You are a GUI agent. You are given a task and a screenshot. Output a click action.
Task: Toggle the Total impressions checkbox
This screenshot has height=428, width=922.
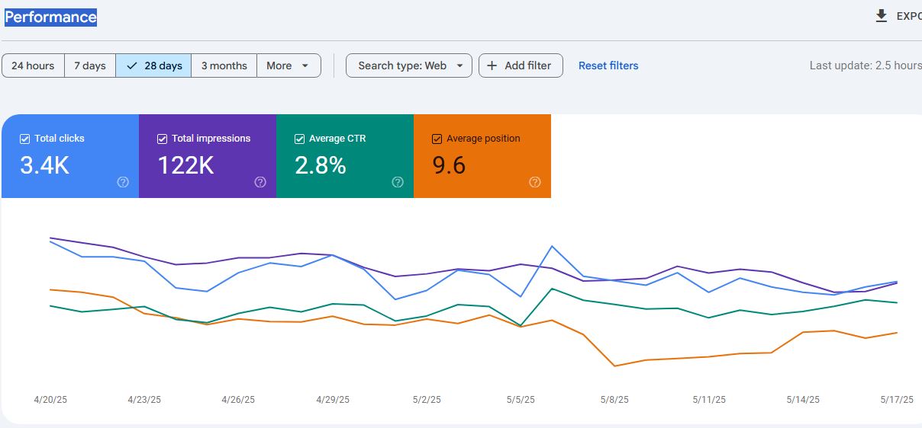click(162, 139)
